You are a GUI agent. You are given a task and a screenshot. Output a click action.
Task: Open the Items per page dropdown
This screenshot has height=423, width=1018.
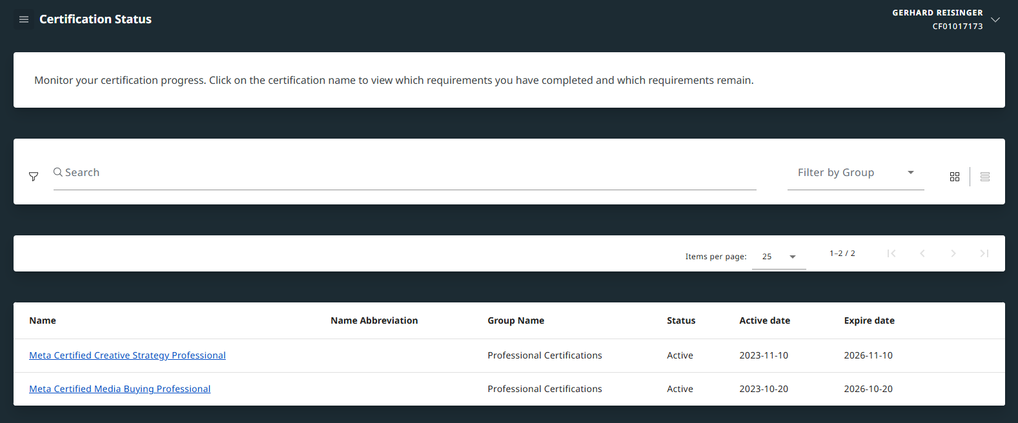[779, 257]
